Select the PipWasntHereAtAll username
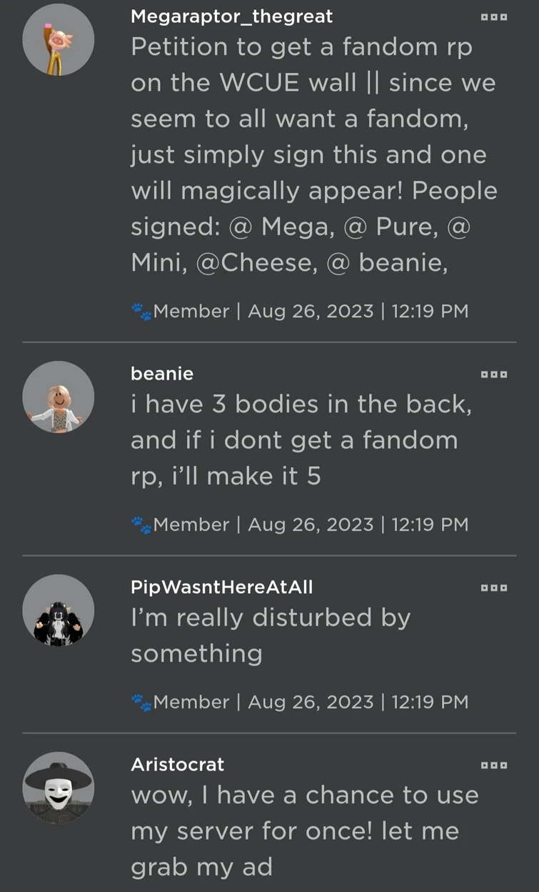Image resolution: width=539 pixels, height=892 pixels. click(x=221, y=587)
